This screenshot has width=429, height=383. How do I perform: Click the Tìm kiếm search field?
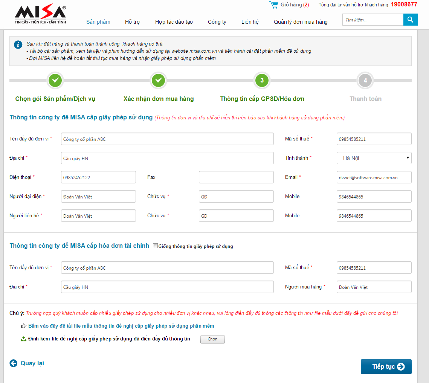373,20
